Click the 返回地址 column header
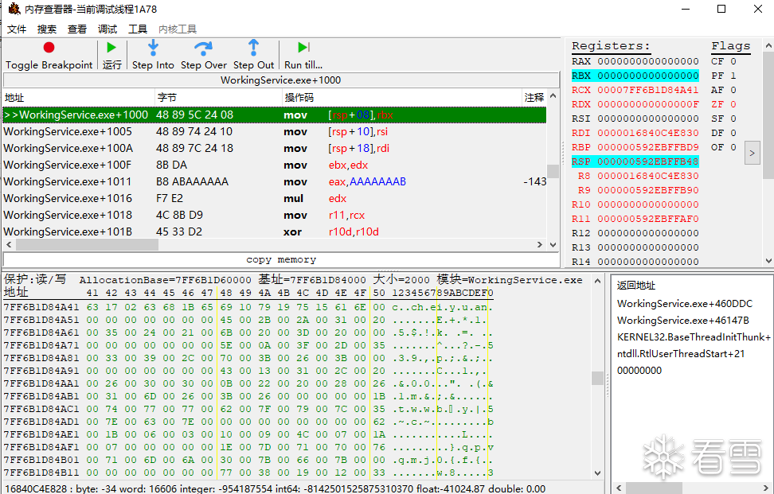The image size is (774, 494). (x=635, y=286)
